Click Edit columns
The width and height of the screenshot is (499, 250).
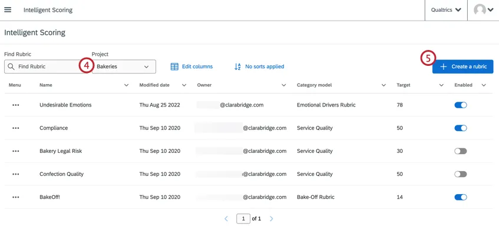[x=191, y=66]
